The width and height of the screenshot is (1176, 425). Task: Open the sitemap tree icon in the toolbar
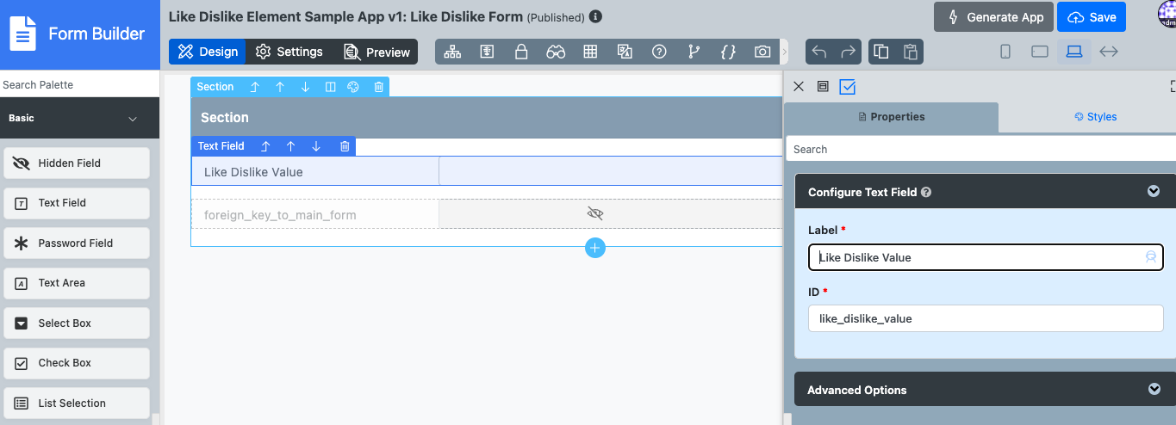[x=452, y=52]
